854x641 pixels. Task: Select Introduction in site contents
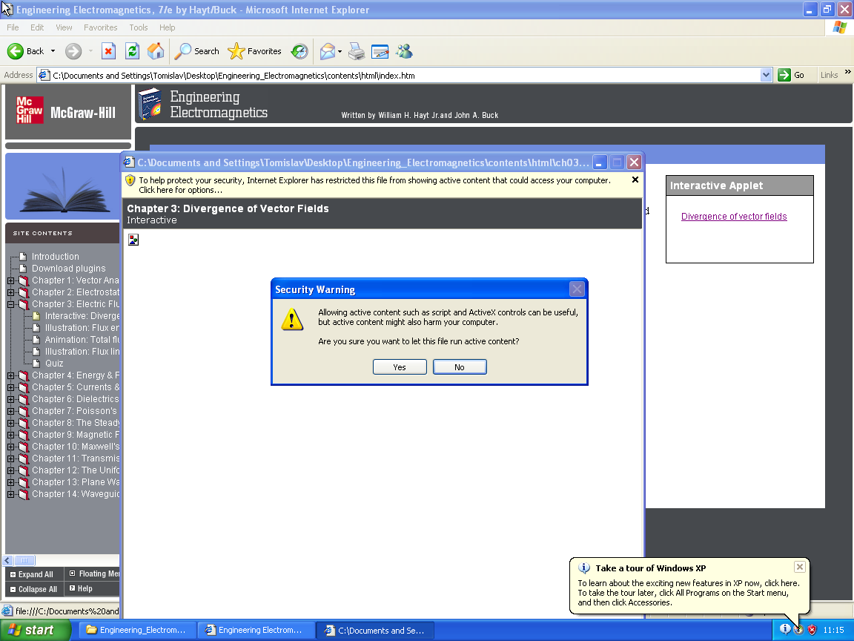pyautogui.click(x=55, y=256)
